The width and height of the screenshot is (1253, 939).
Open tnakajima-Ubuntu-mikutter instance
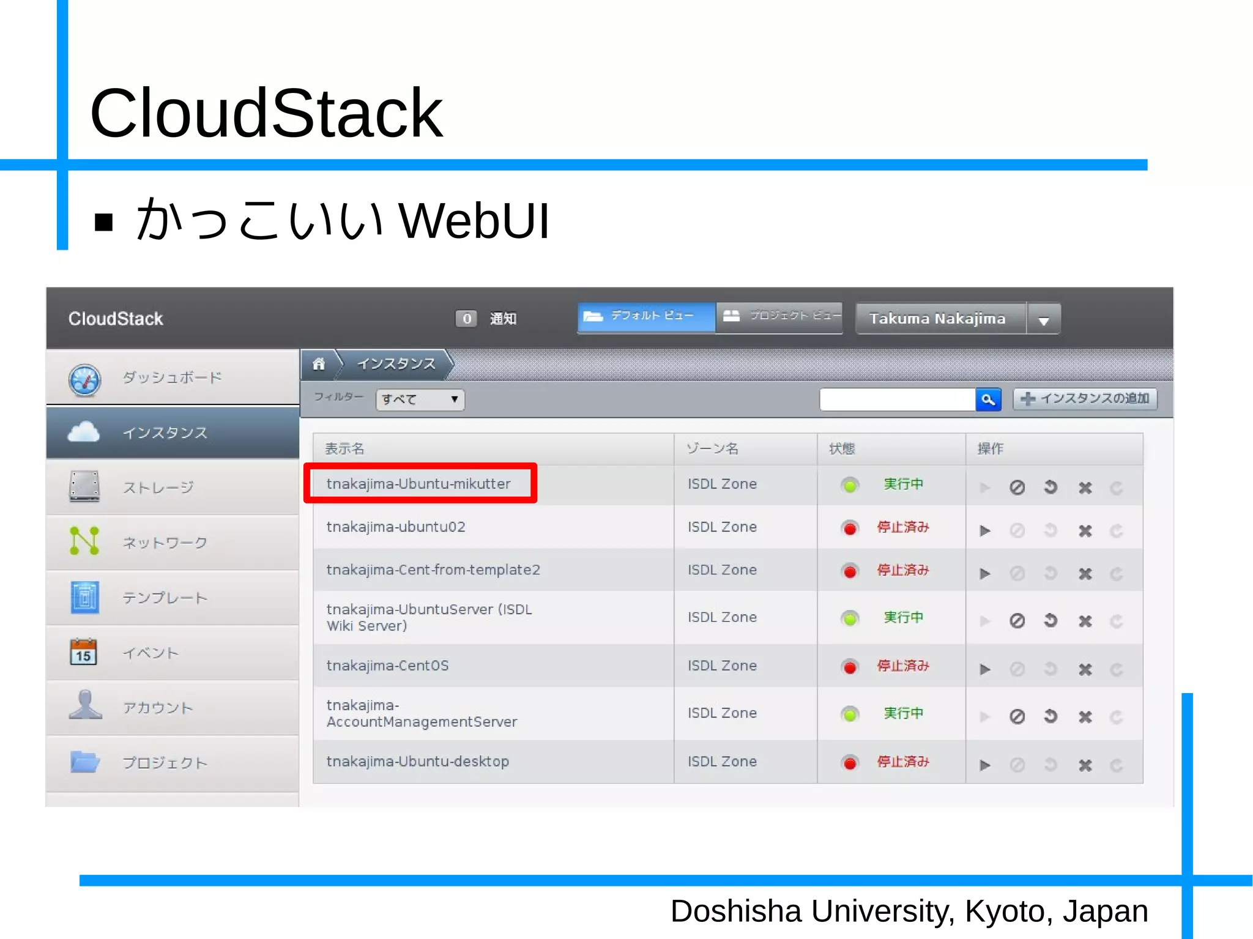pyautogui.click(x=418, y=484)
